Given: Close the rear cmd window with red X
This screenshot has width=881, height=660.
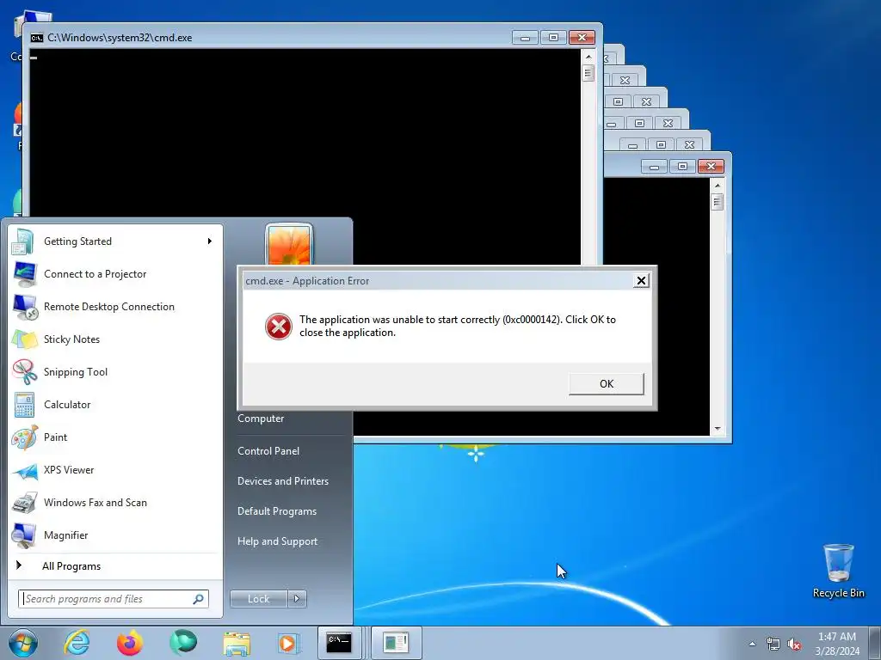Looking at the screenshot, I should [711, 166].
